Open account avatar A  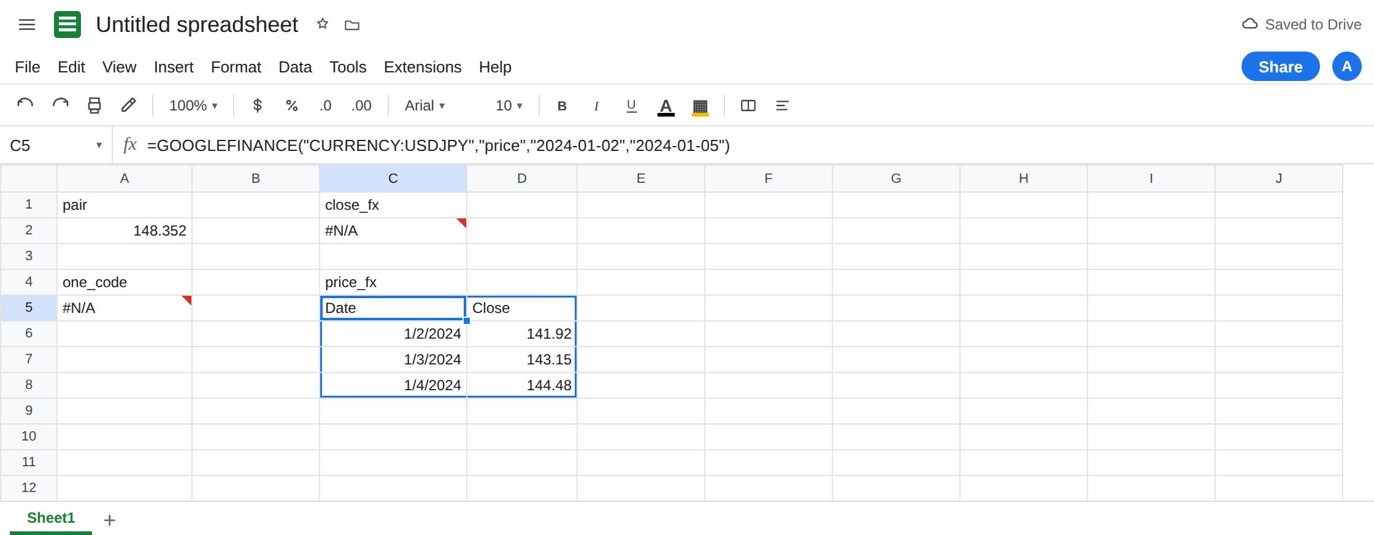point(1347,66)
